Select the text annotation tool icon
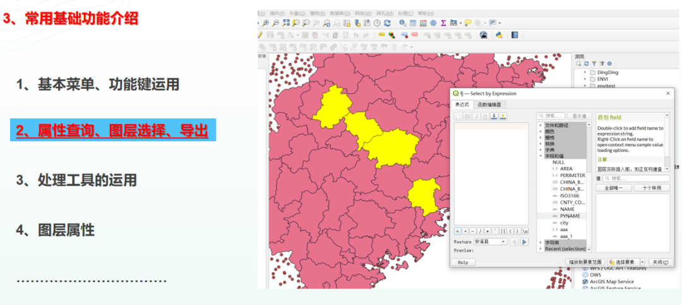The image size is (682, 305). pos(493,23)
